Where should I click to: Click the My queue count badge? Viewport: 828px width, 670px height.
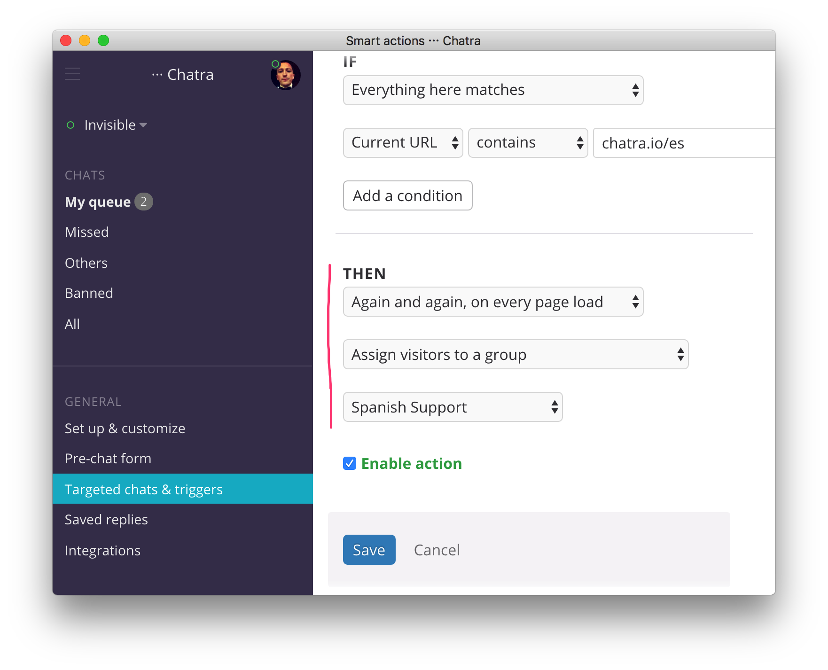(x=143, y=202)
